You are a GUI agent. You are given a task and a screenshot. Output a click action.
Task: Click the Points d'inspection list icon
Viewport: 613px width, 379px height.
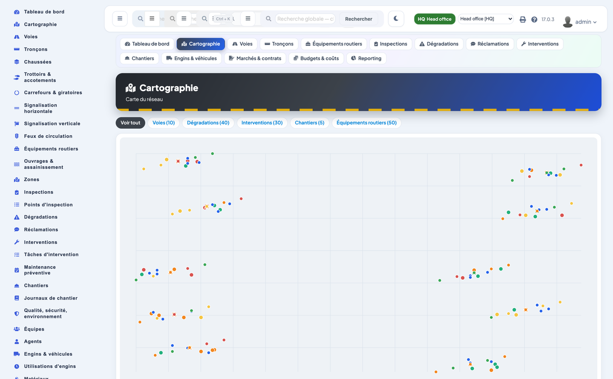point(17,205)
